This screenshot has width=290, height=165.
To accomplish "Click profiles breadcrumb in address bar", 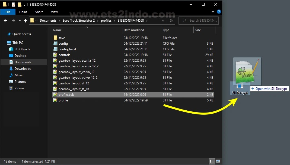I will point(106,21).
